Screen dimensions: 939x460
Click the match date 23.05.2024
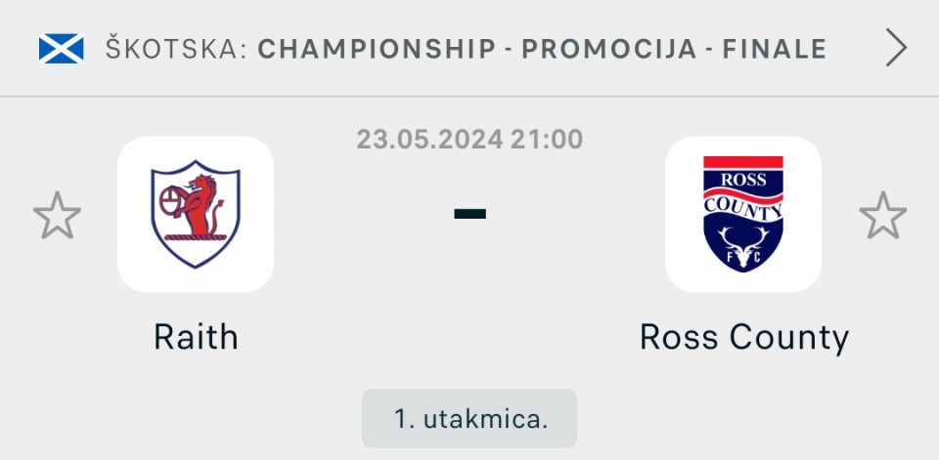(429, 140)
